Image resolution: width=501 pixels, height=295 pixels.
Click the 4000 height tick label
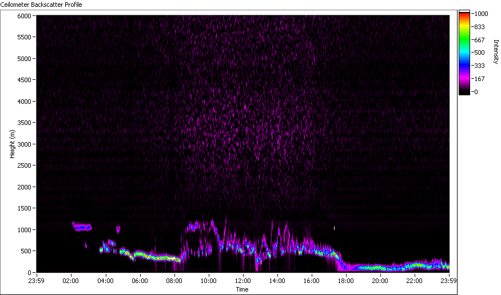pos(24,102)
